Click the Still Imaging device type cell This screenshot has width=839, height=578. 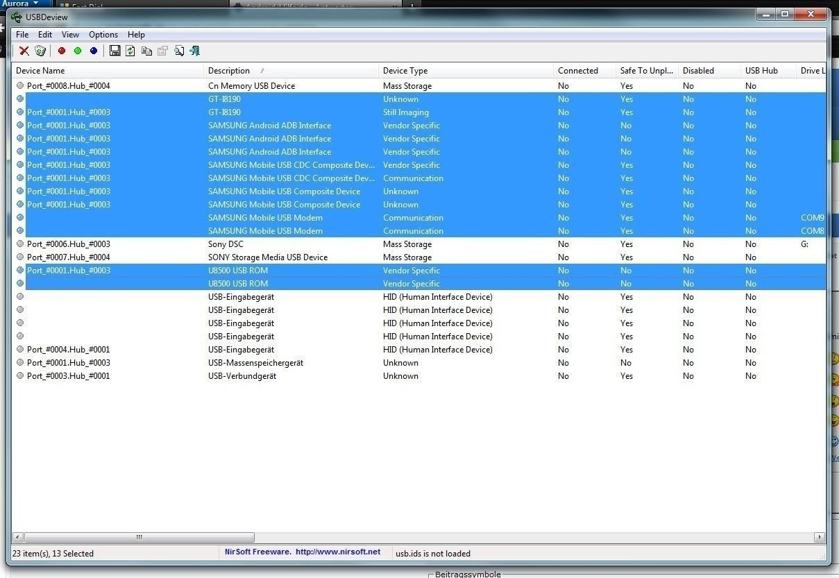[x=406, y=112]
